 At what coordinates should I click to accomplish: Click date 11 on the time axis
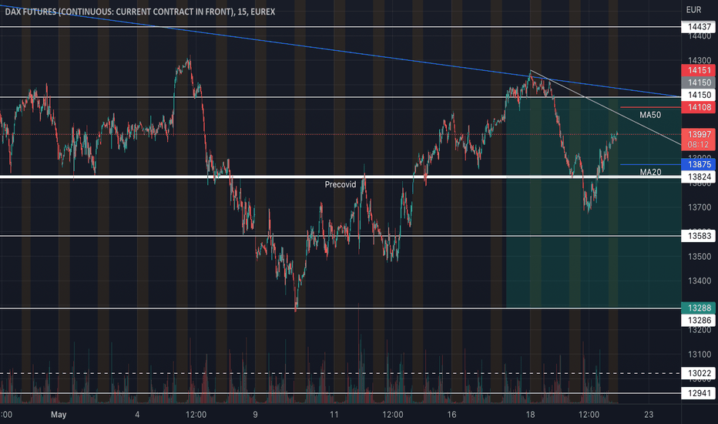pos(334,415)
